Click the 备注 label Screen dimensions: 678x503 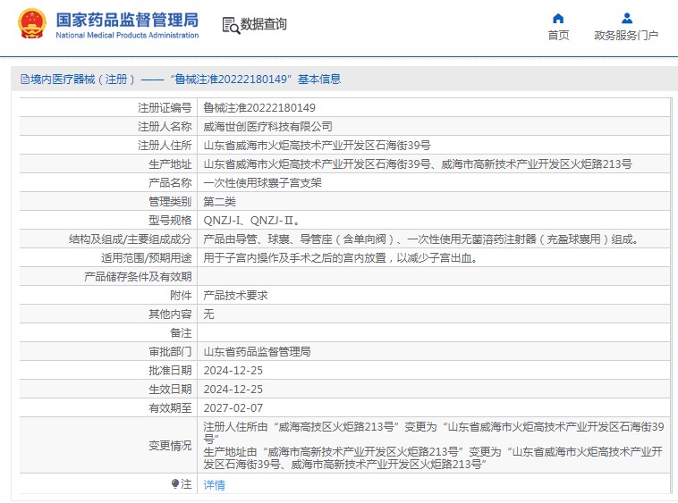click(x=181, y=333)
